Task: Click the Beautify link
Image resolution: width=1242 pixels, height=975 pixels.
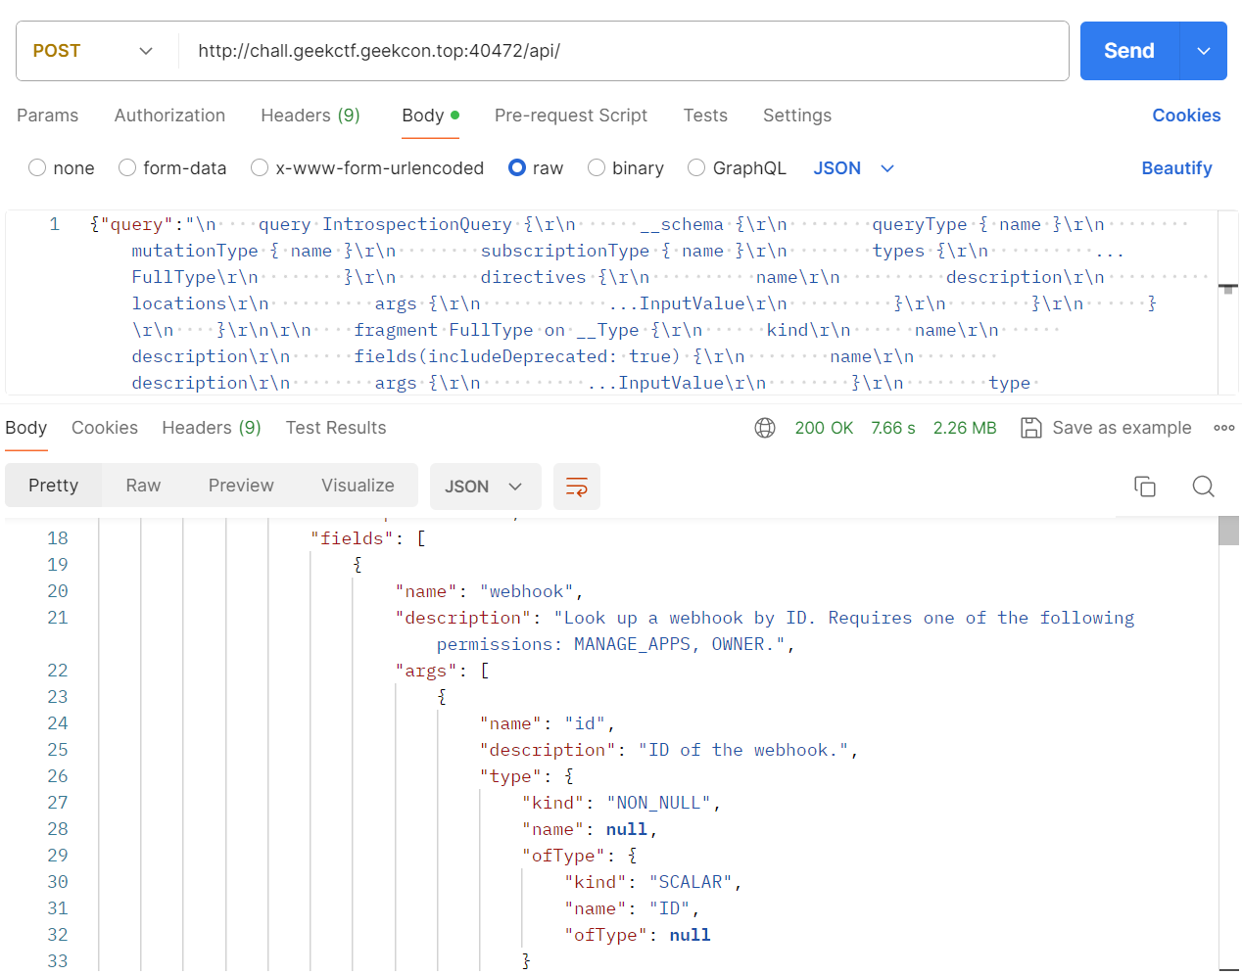Action: pos(1176,168)
